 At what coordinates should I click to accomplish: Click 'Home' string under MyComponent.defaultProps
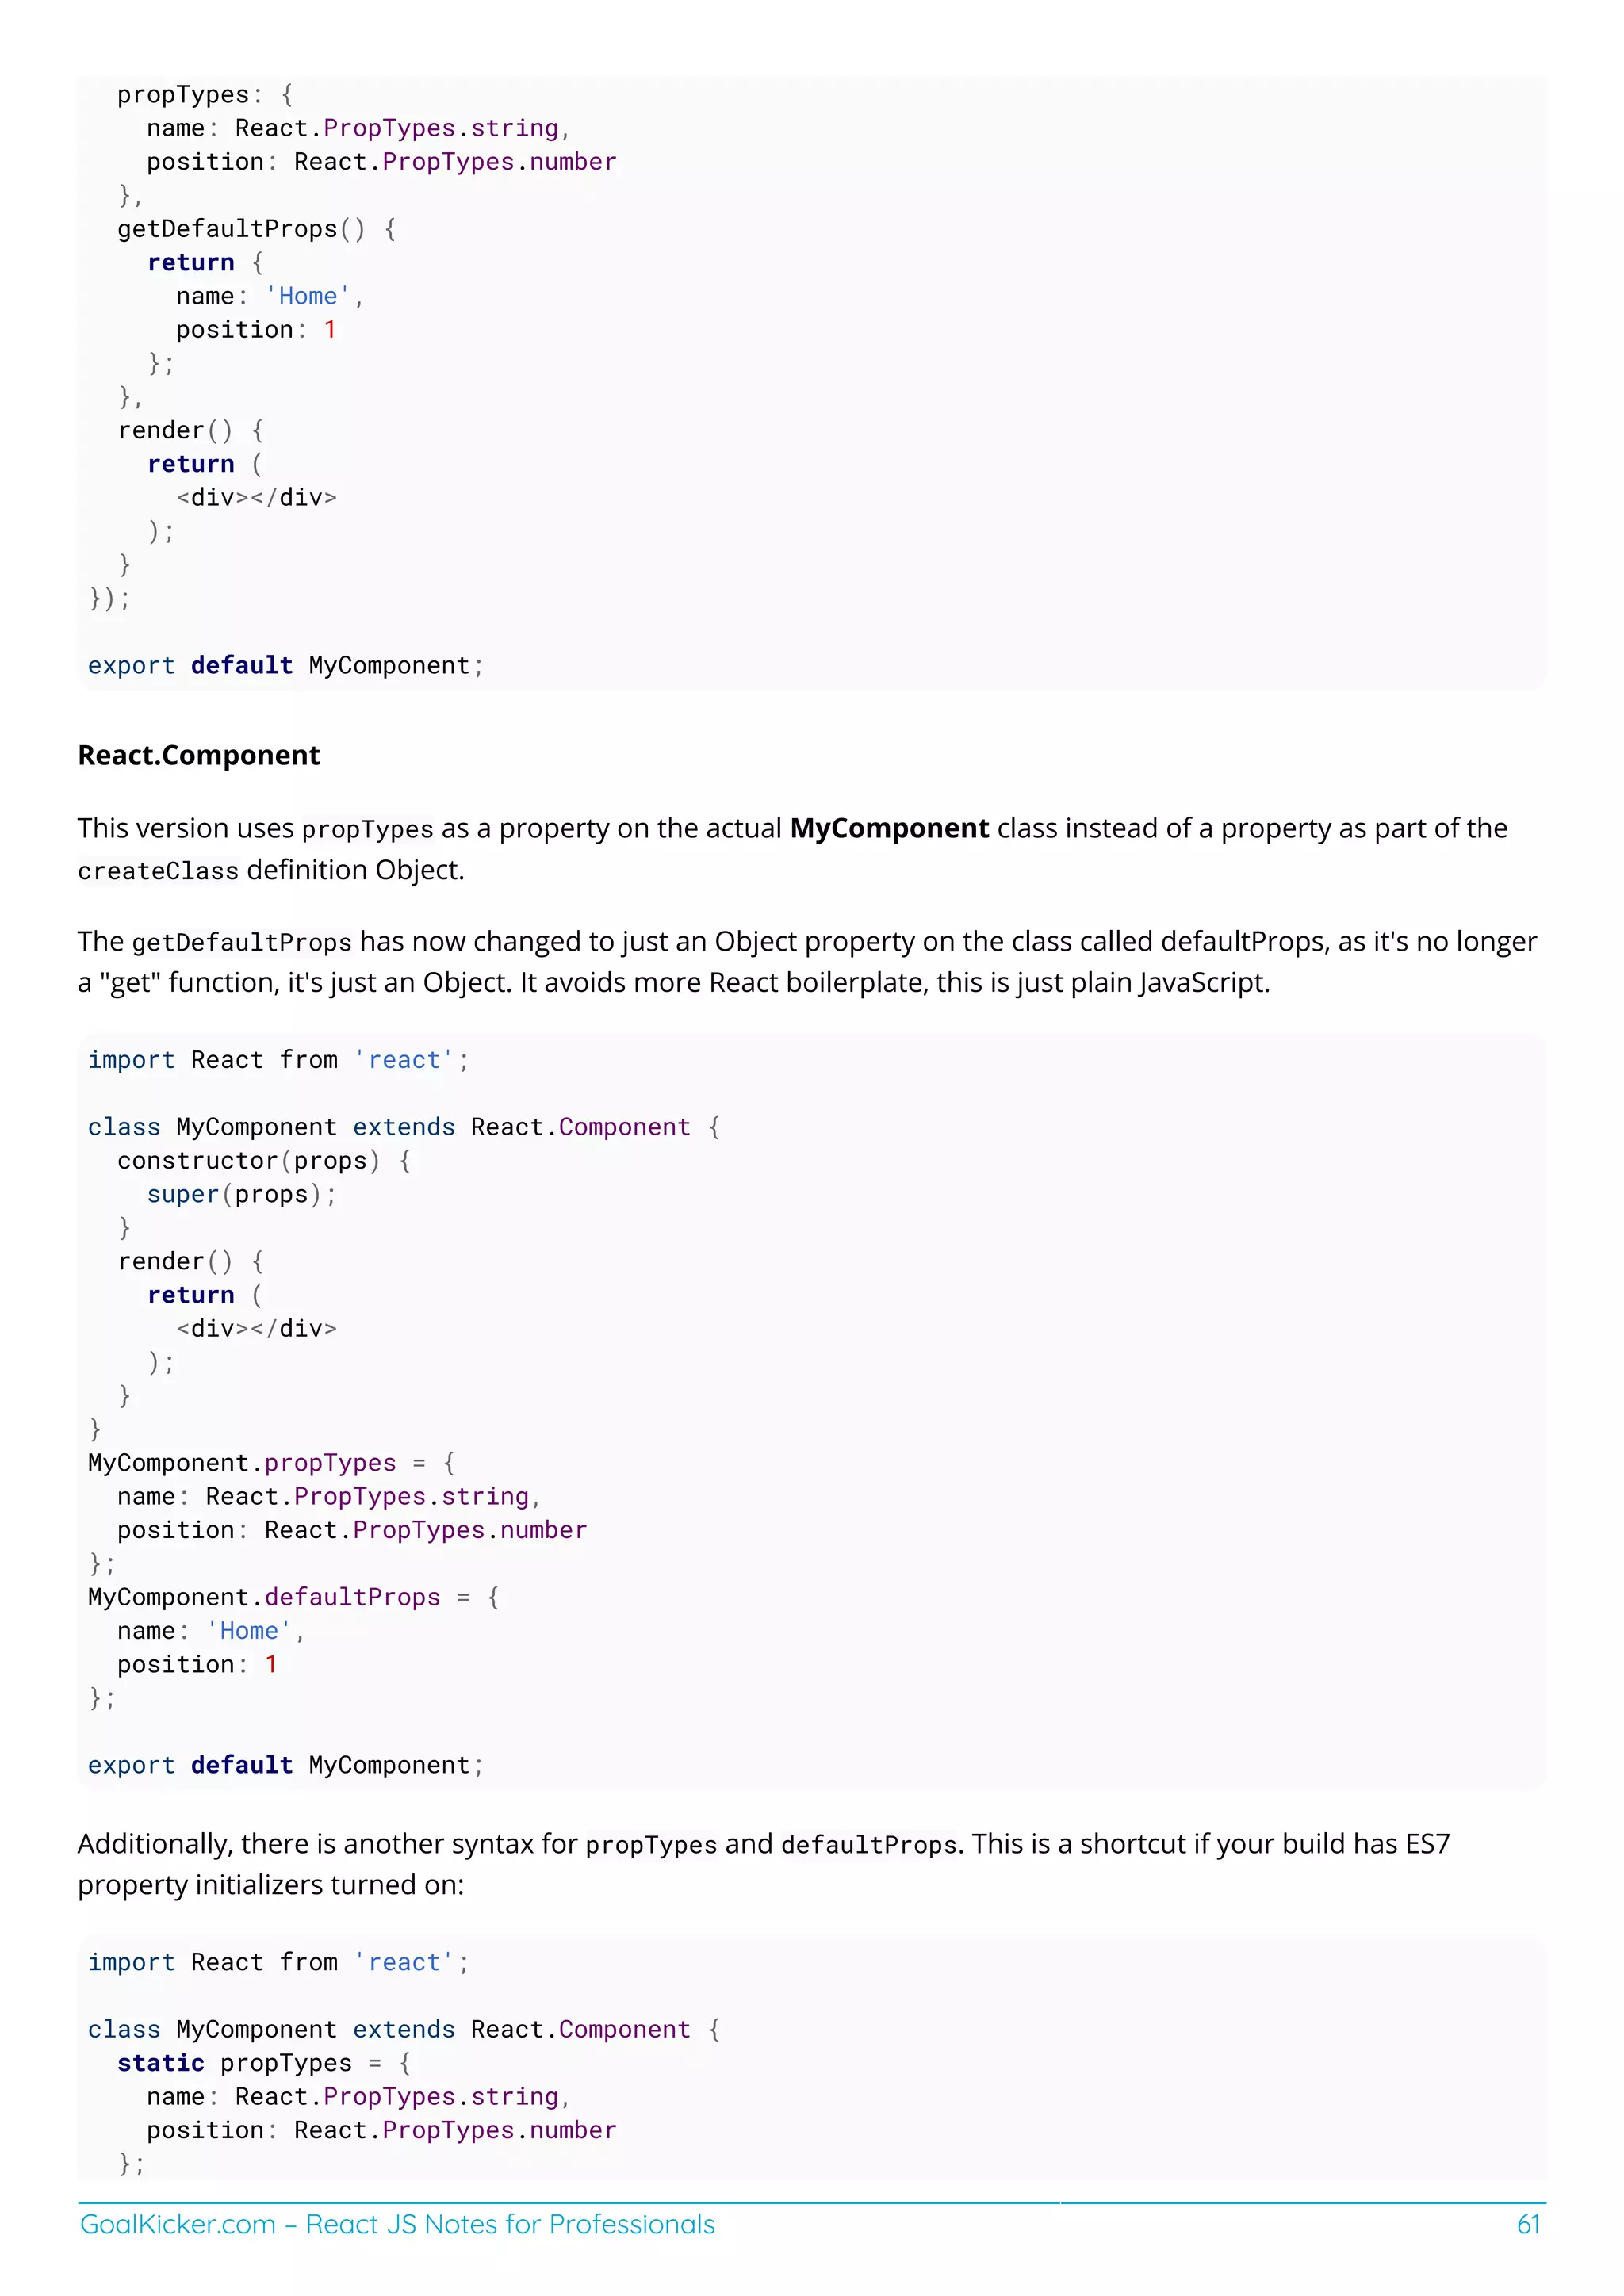(249, 1631)
